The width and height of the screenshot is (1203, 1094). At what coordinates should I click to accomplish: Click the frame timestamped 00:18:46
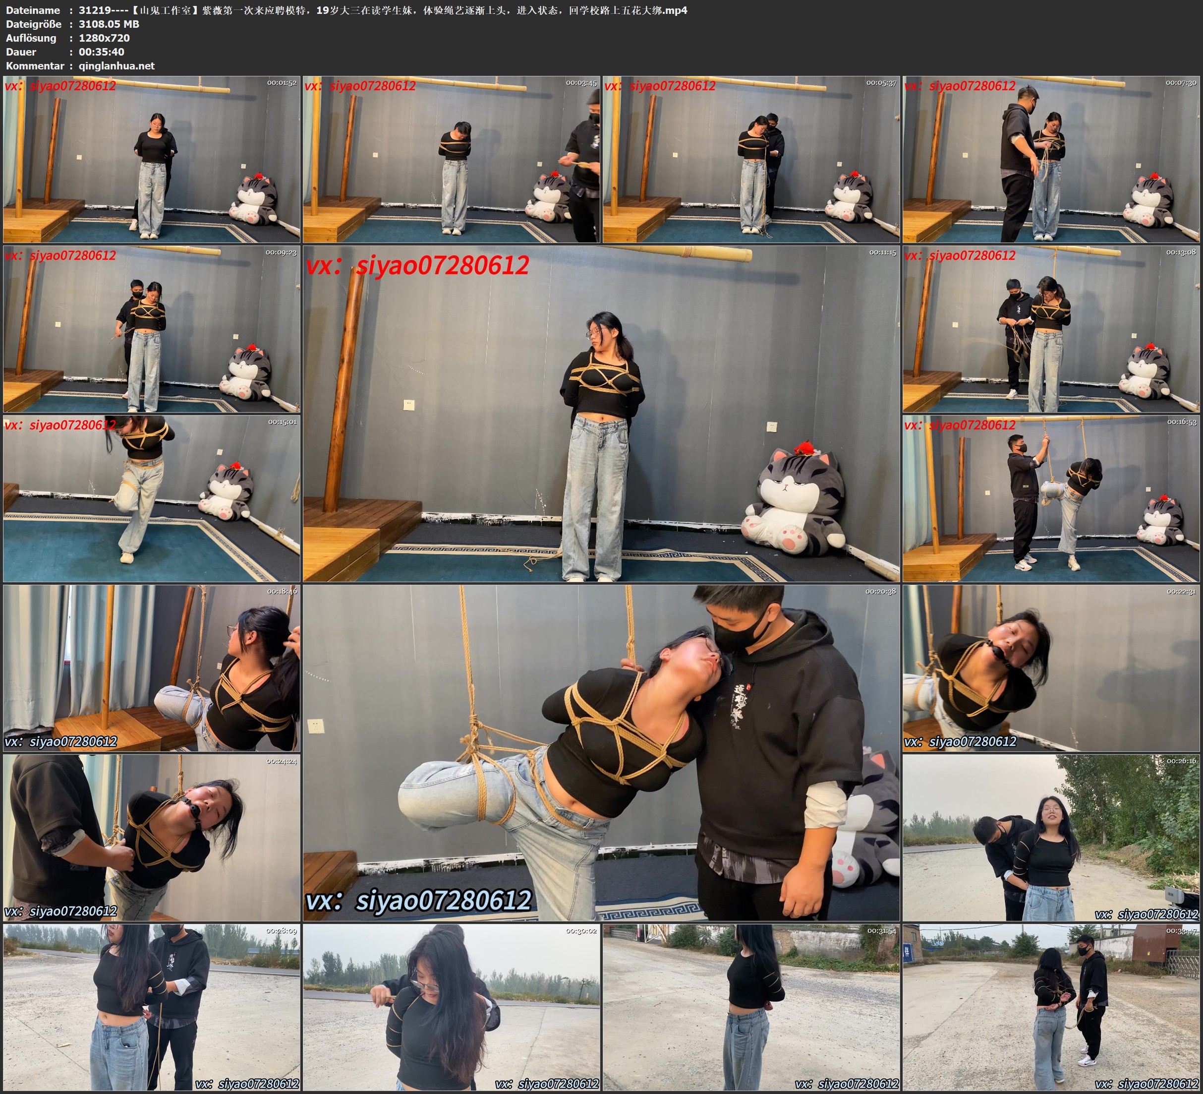click(152, 668)
